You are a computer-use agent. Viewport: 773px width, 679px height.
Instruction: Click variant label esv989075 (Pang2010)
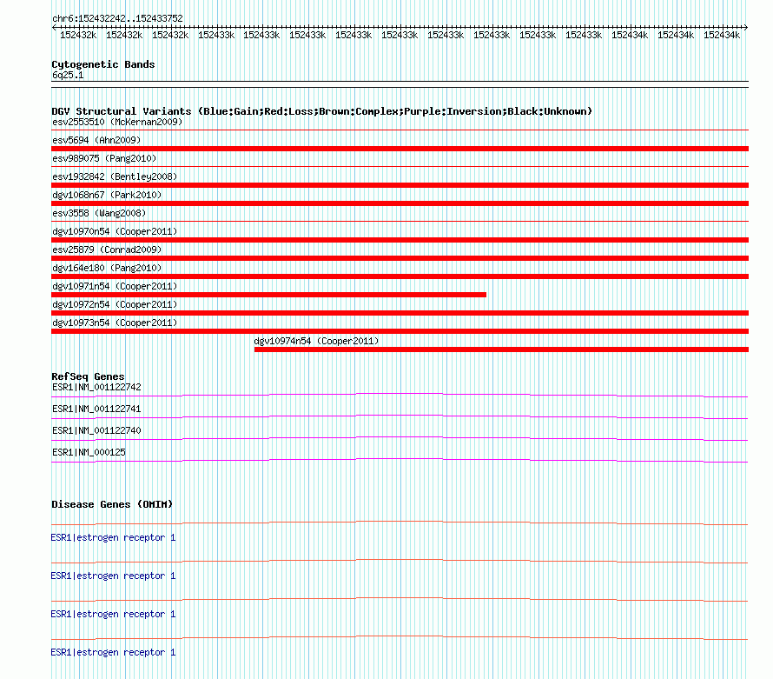coord(104,158)
